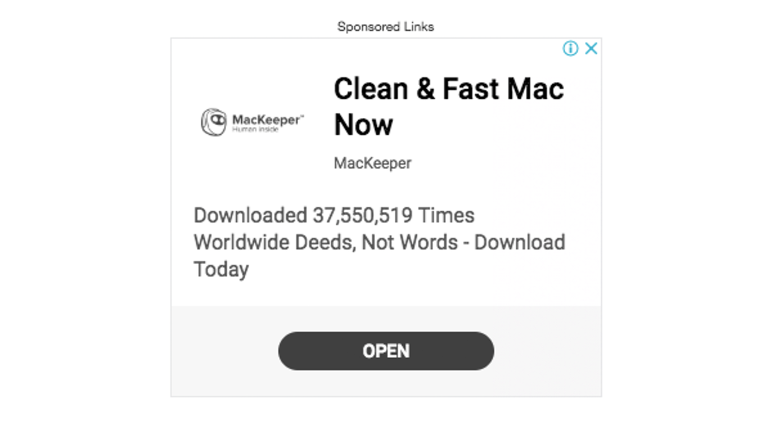Image resolution: width=772 pixels, height=424 pixels.
Task: Click the AdChoices info icon
Action: (x=571, y=48)
